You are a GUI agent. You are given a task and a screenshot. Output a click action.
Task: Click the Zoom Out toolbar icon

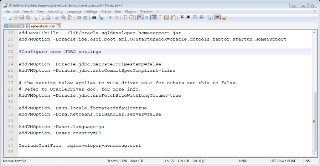point(116,18)
